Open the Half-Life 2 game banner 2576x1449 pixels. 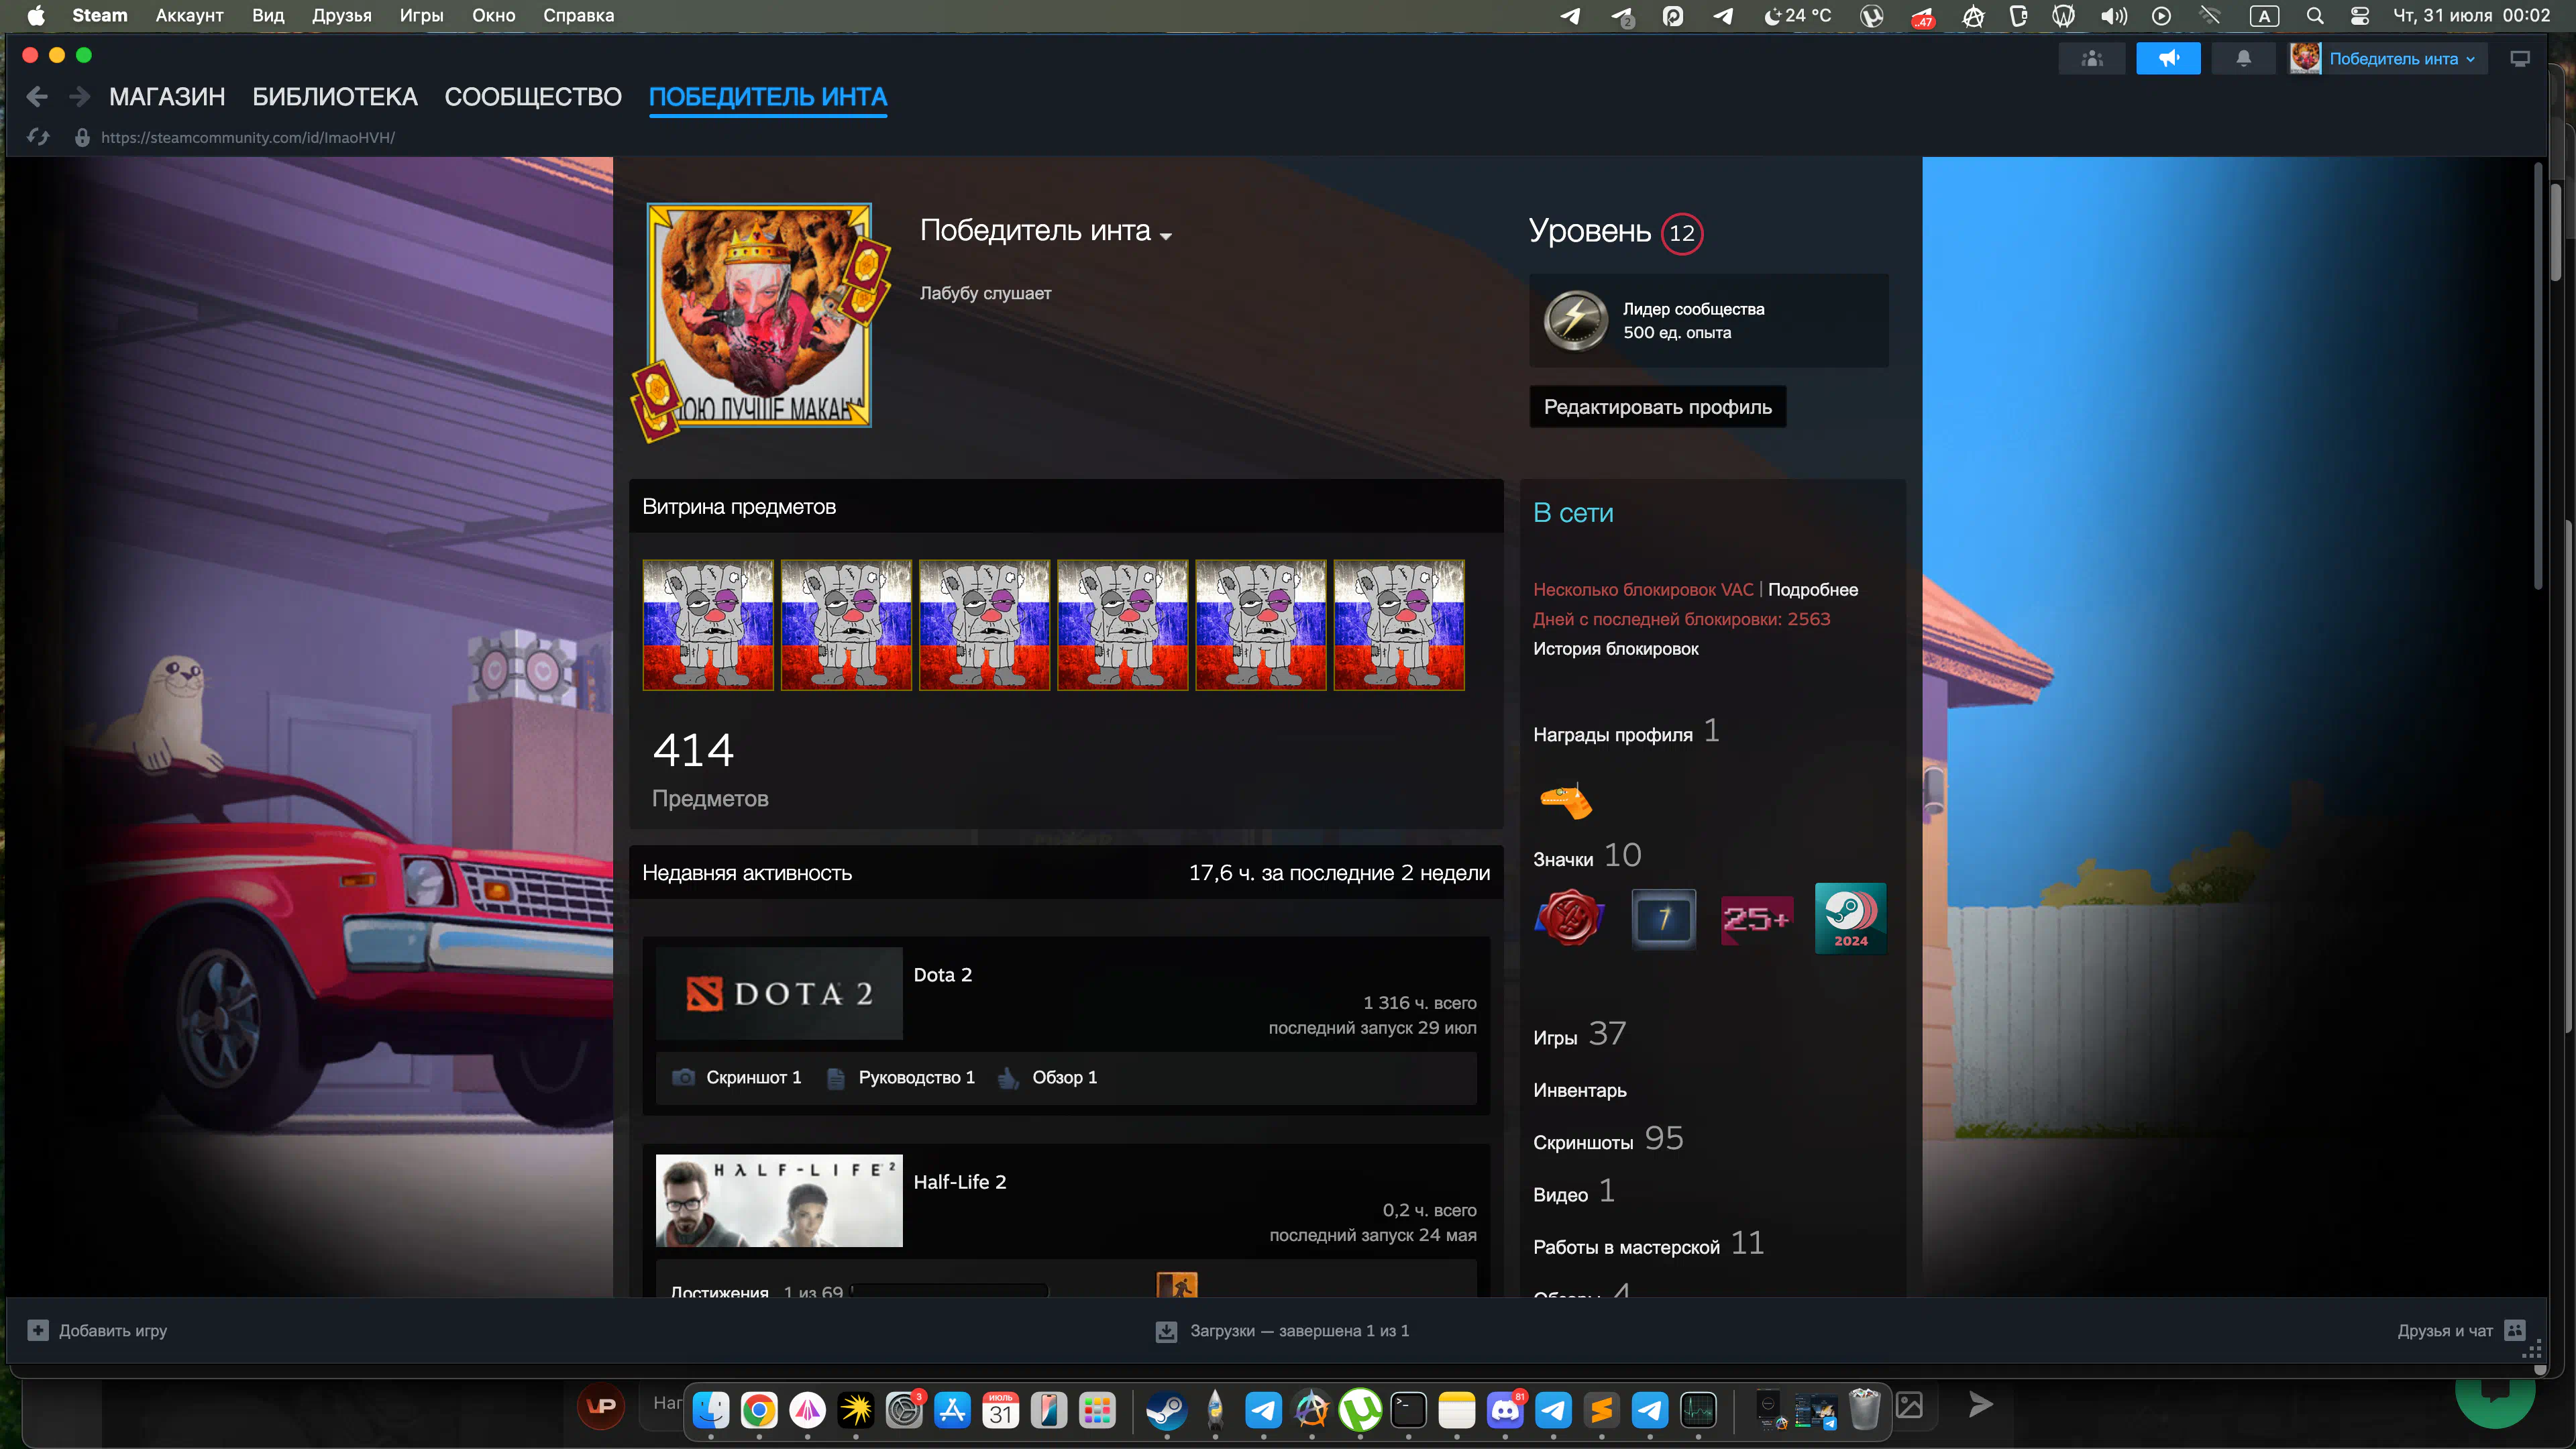tap(779, 1201)
